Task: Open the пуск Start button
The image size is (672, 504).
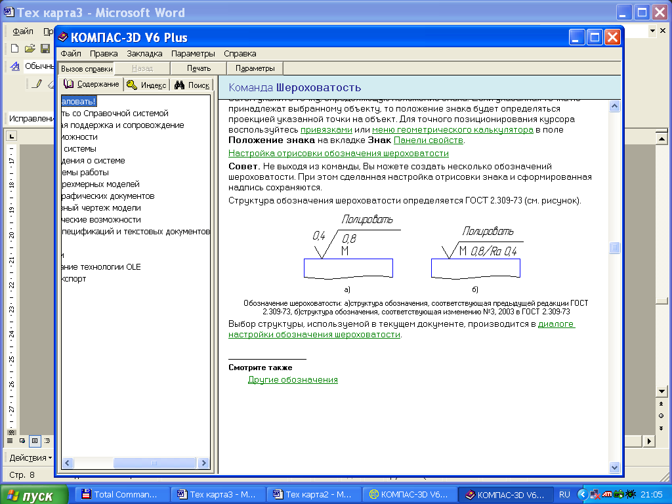Action: (33, 495)
